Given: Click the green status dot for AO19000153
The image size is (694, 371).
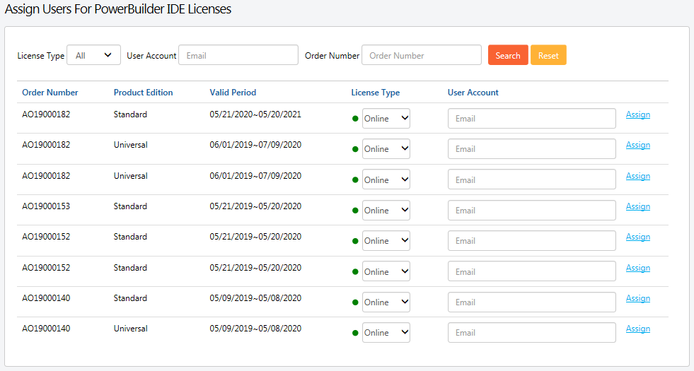Looking at the screenshot, I should coord(355,211).
